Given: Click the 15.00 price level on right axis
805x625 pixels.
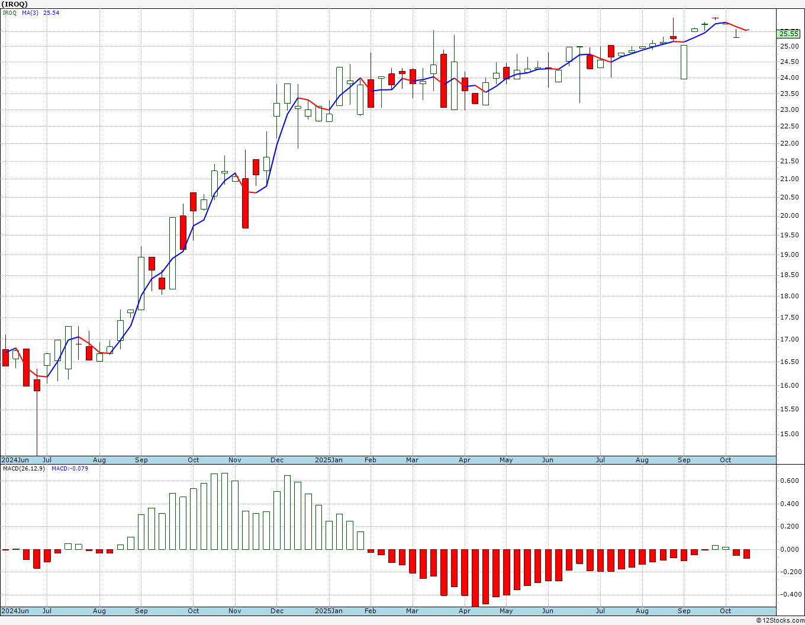Looking at the screenshot, I should pos(789,434).
